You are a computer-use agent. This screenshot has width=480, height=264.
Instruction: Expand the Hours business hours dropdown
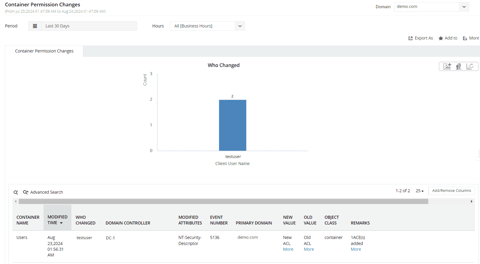(240, 26)
